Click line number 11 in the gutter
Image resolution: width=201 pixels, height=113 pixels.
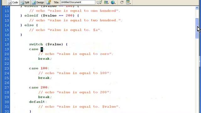click(x=7, y=11)
